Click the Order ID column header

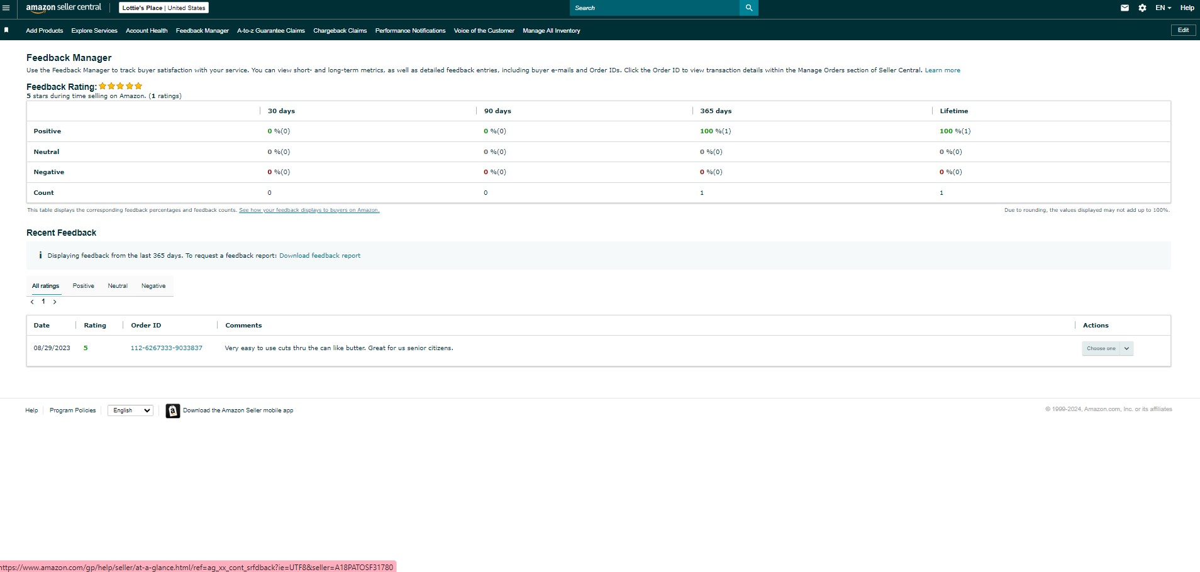(146, 326)
